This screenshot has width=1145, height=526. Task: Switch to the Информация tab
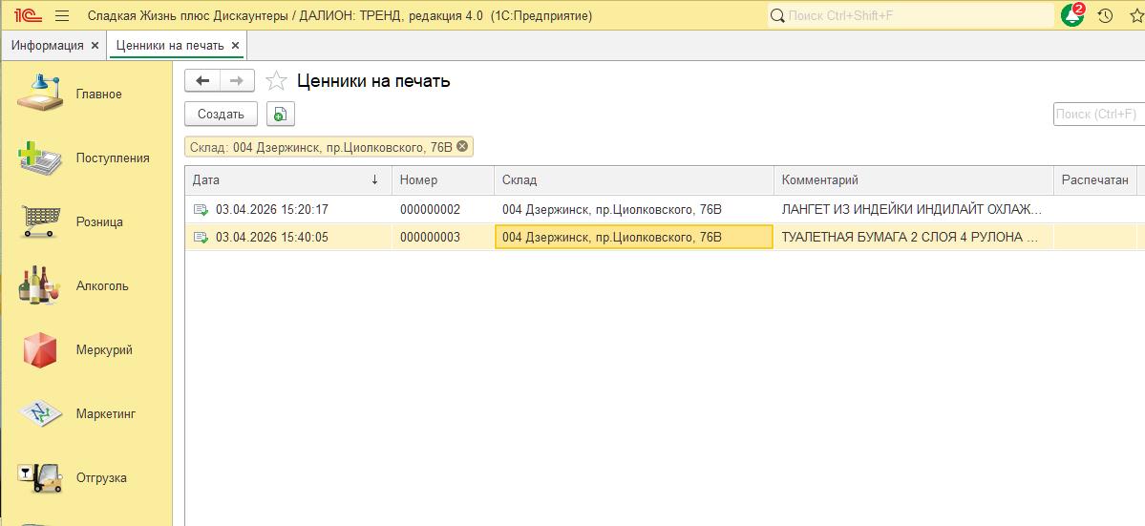[47, 45]
